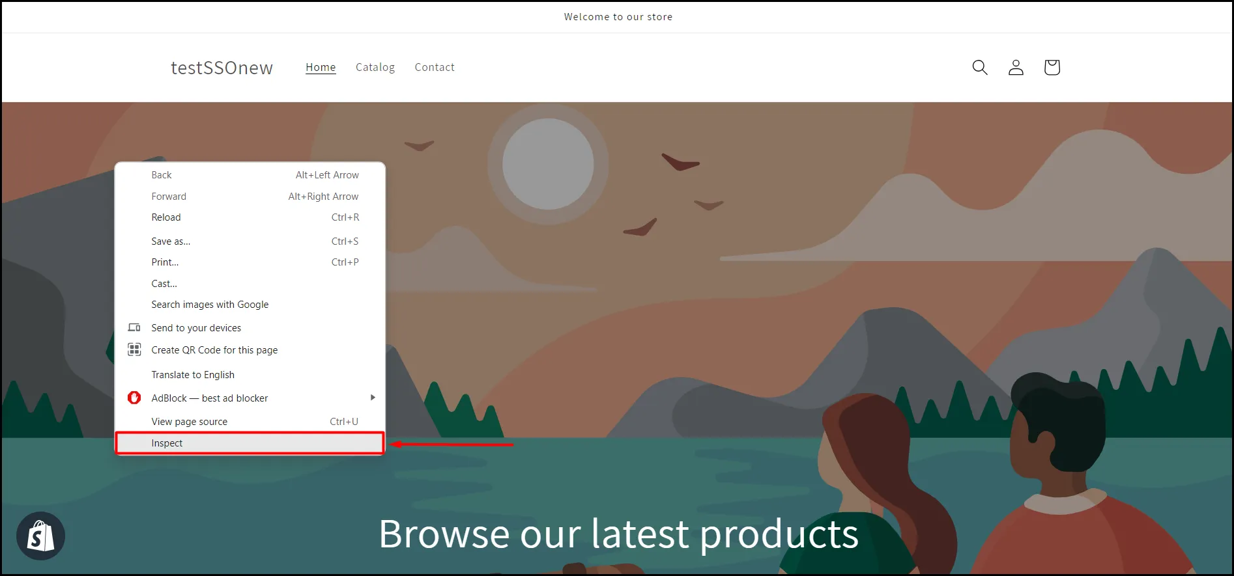This screenshot has width=1234, height=576.
Task: Choose Forward in the context menu
Action: (x=250, y=197)
